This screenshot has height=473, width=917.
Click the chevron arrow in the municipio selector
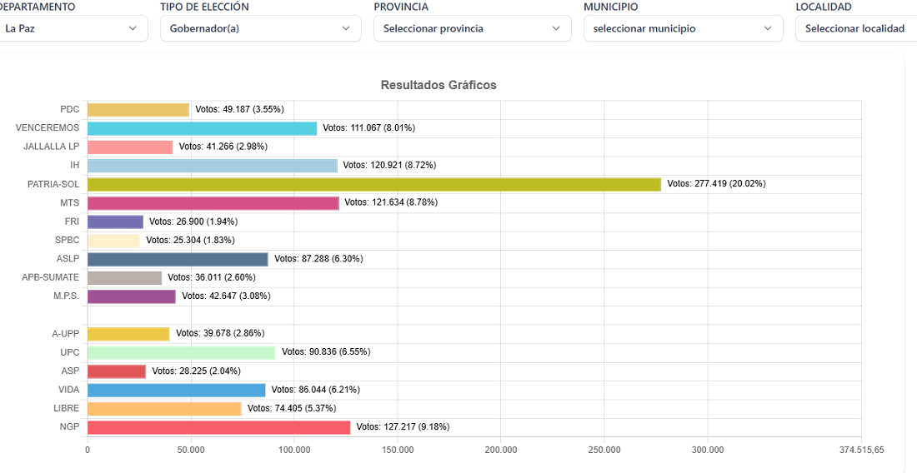pos(769,28)
